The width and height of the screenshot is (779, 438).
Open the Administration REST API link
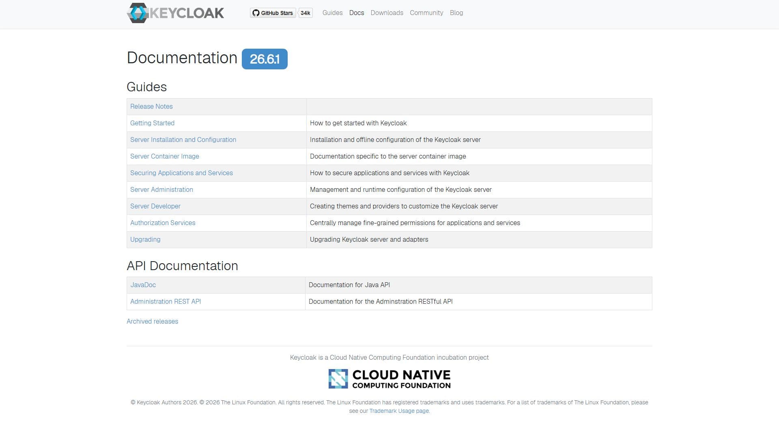166,301
